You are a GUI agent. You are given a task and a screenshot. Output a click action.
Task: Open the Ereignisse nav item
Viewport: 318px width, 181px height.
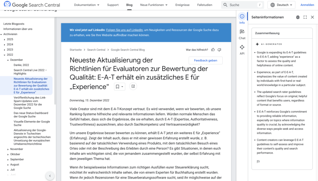pyautogui.click(x=182, y=5)
